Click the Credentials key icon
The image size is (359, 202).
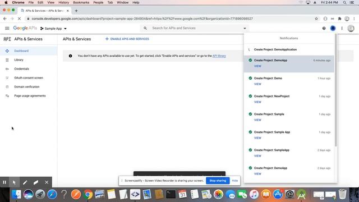[x=7, y=68]
